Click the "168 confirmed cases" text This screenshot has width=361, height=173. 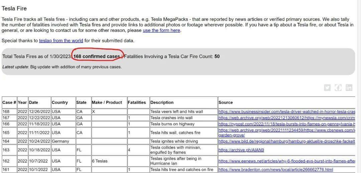[97, 57]
